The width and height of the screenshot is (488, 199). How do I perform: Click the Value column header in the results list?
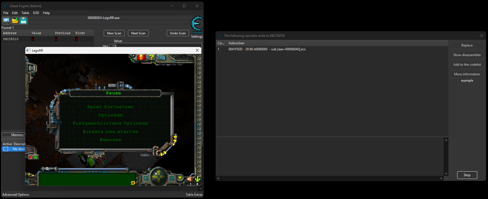coord(42,33)
